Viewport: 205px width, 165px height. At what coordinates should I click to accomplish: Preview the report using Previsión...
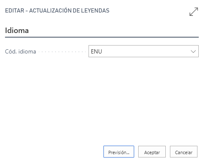click(x=119, y=152)
